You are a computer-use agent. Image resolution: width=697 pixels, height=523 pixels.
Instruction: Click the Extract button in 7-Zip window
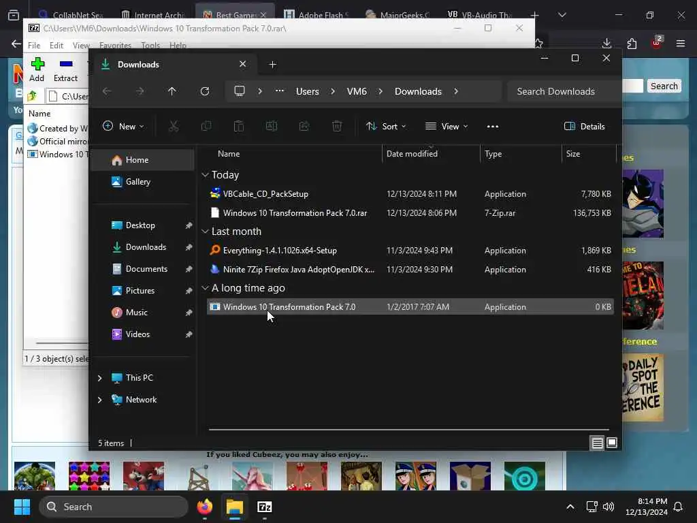click(66, 70)
